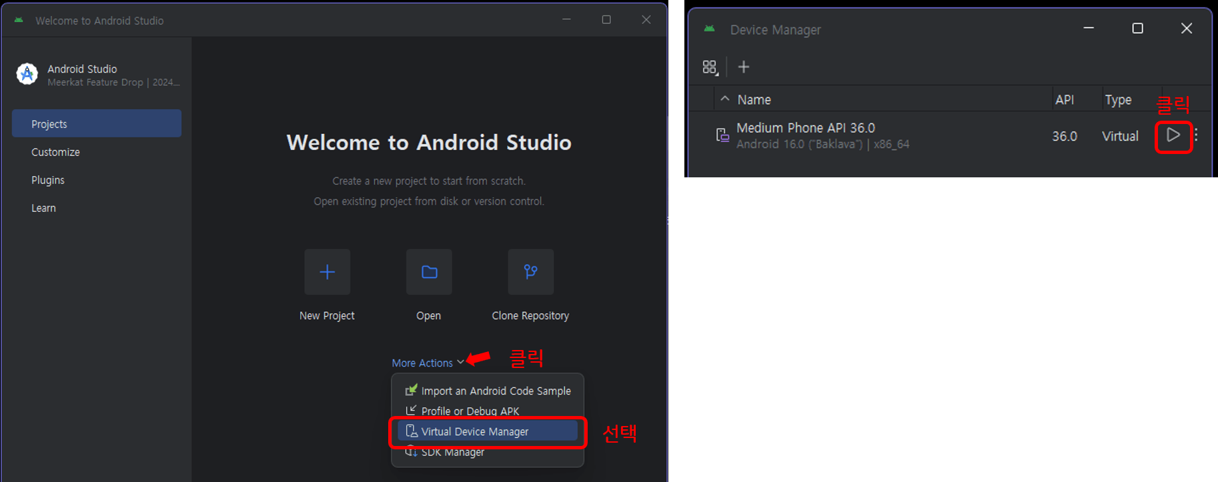
Task: Close the Welcome to Android Studio window
Action: pos(646,19)
